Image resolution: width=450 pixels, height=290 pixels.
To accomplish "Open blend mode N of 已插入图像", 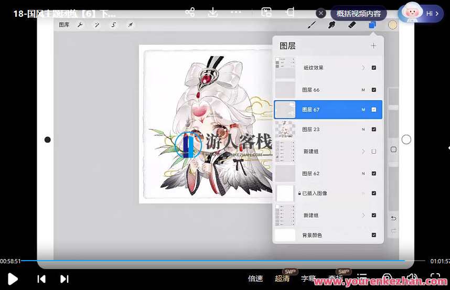I will point(363,194).
